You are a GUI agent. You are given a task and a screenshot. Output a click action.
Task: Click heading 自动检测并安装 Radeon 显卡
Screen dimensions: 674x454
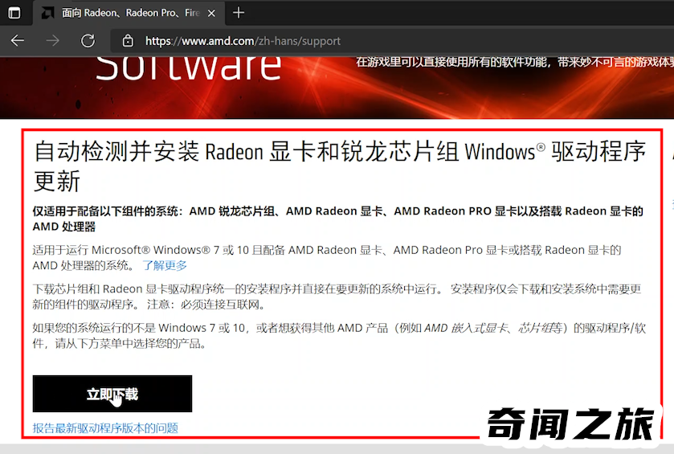pos(340,166)
